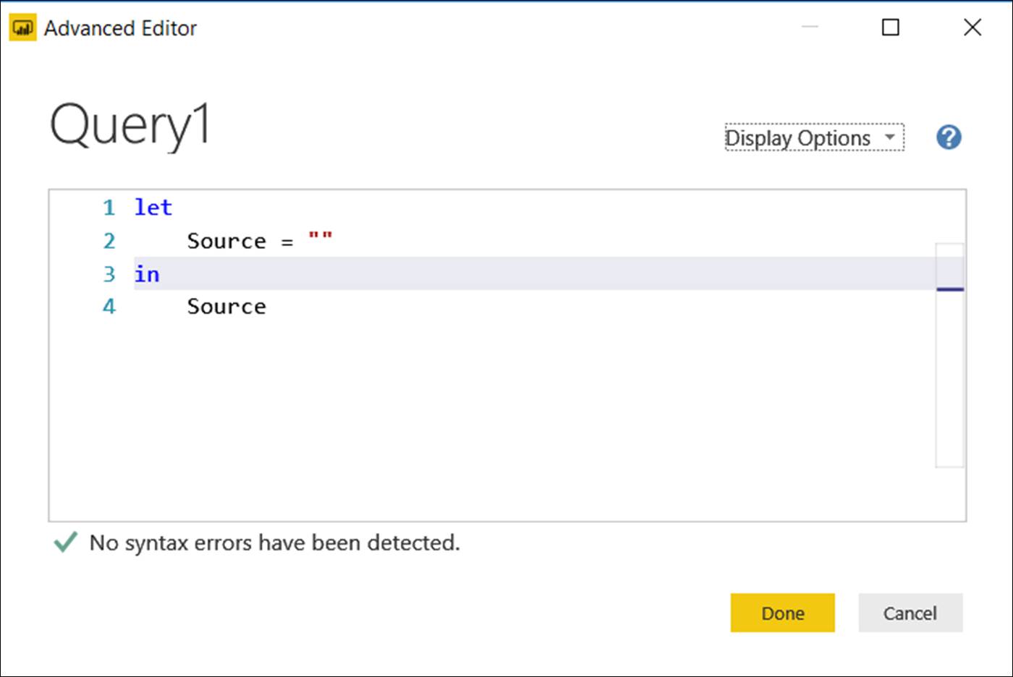1013x677 pixels.
Task: Maximize the Advanced Editor window
Action: [x=890, y=27]
